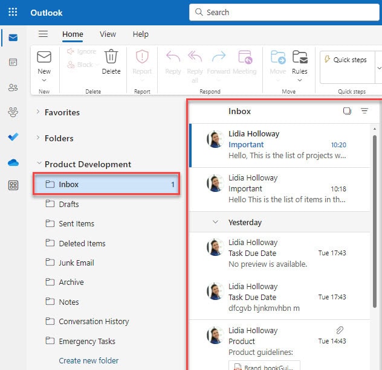Screen dimensions: 382x370
Task: Click the New mail envelope icon
Action: tap(44, 57)
